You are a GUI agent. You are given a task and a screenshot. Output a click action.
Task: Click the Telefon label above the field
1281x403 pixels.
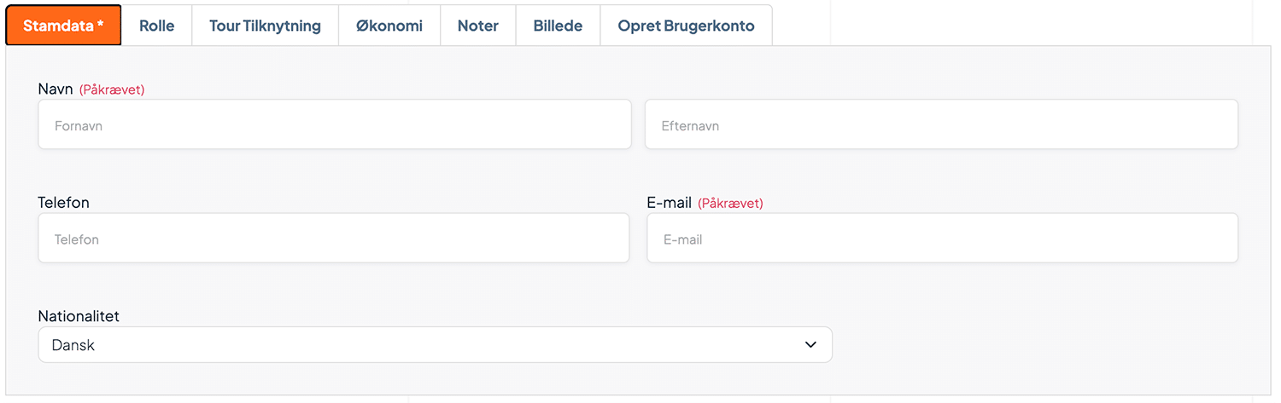(x=64, y=203)
